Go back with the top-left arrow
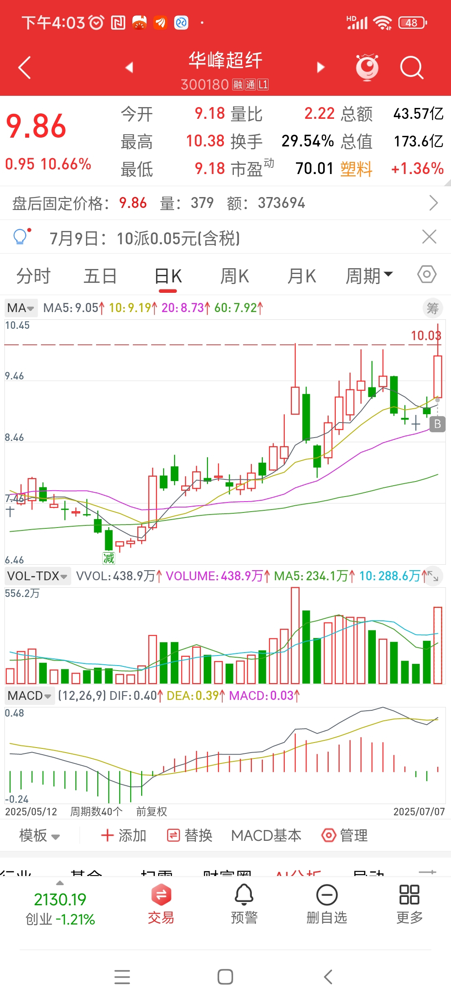This screenshot has width=451, height=1004. pos(25,67)
